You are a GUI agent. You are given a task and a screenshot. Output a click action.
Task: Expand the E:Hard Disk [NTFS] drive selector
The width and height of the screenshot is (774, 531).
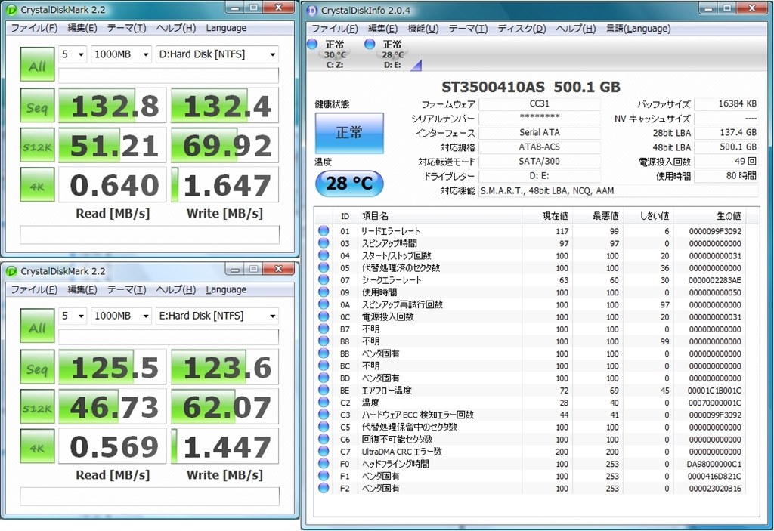217,316
